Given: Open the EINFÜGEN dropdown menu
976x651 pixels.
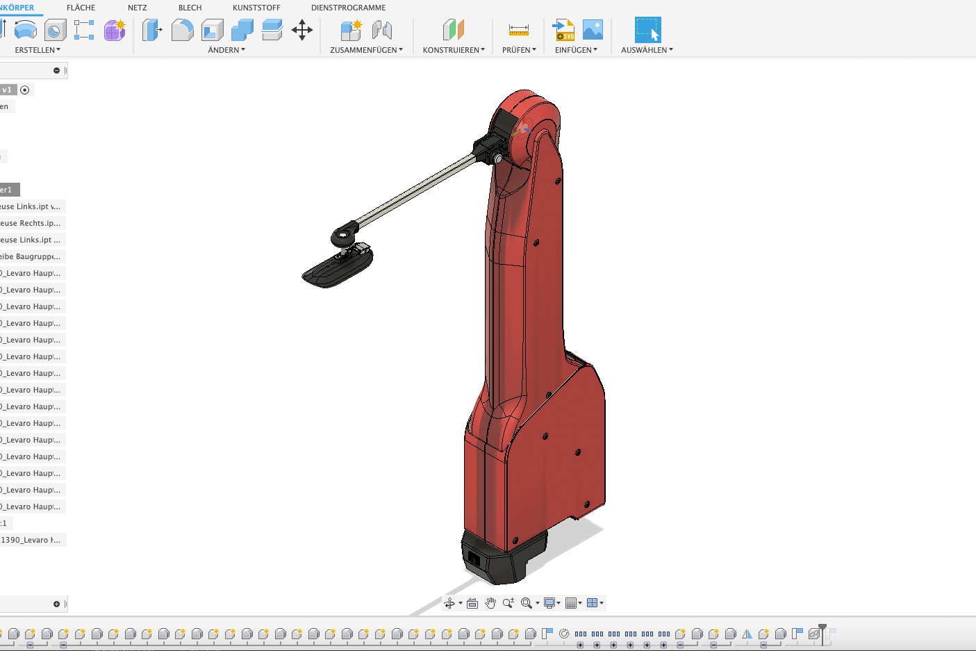Looking at the screenshot, I should coord(576,50).
